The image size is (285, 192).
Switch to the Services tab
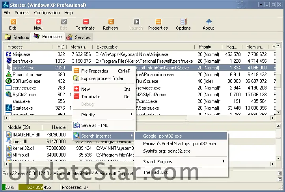(x=78, y=37)
